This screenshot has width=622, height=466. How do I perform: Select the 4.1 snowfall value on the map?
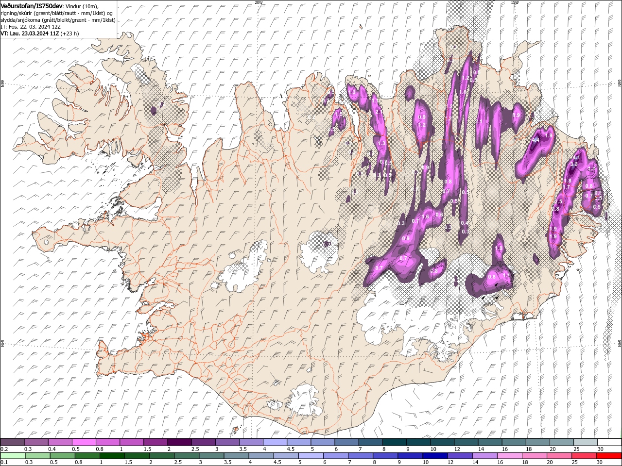point(577,158)
